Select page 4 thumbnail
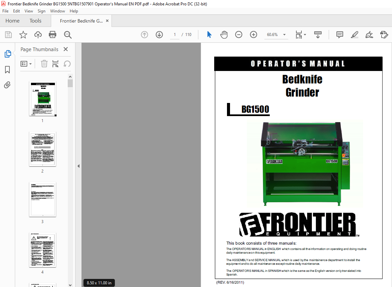This screenshot has width=392, height=287. click(x=42, y=250)
